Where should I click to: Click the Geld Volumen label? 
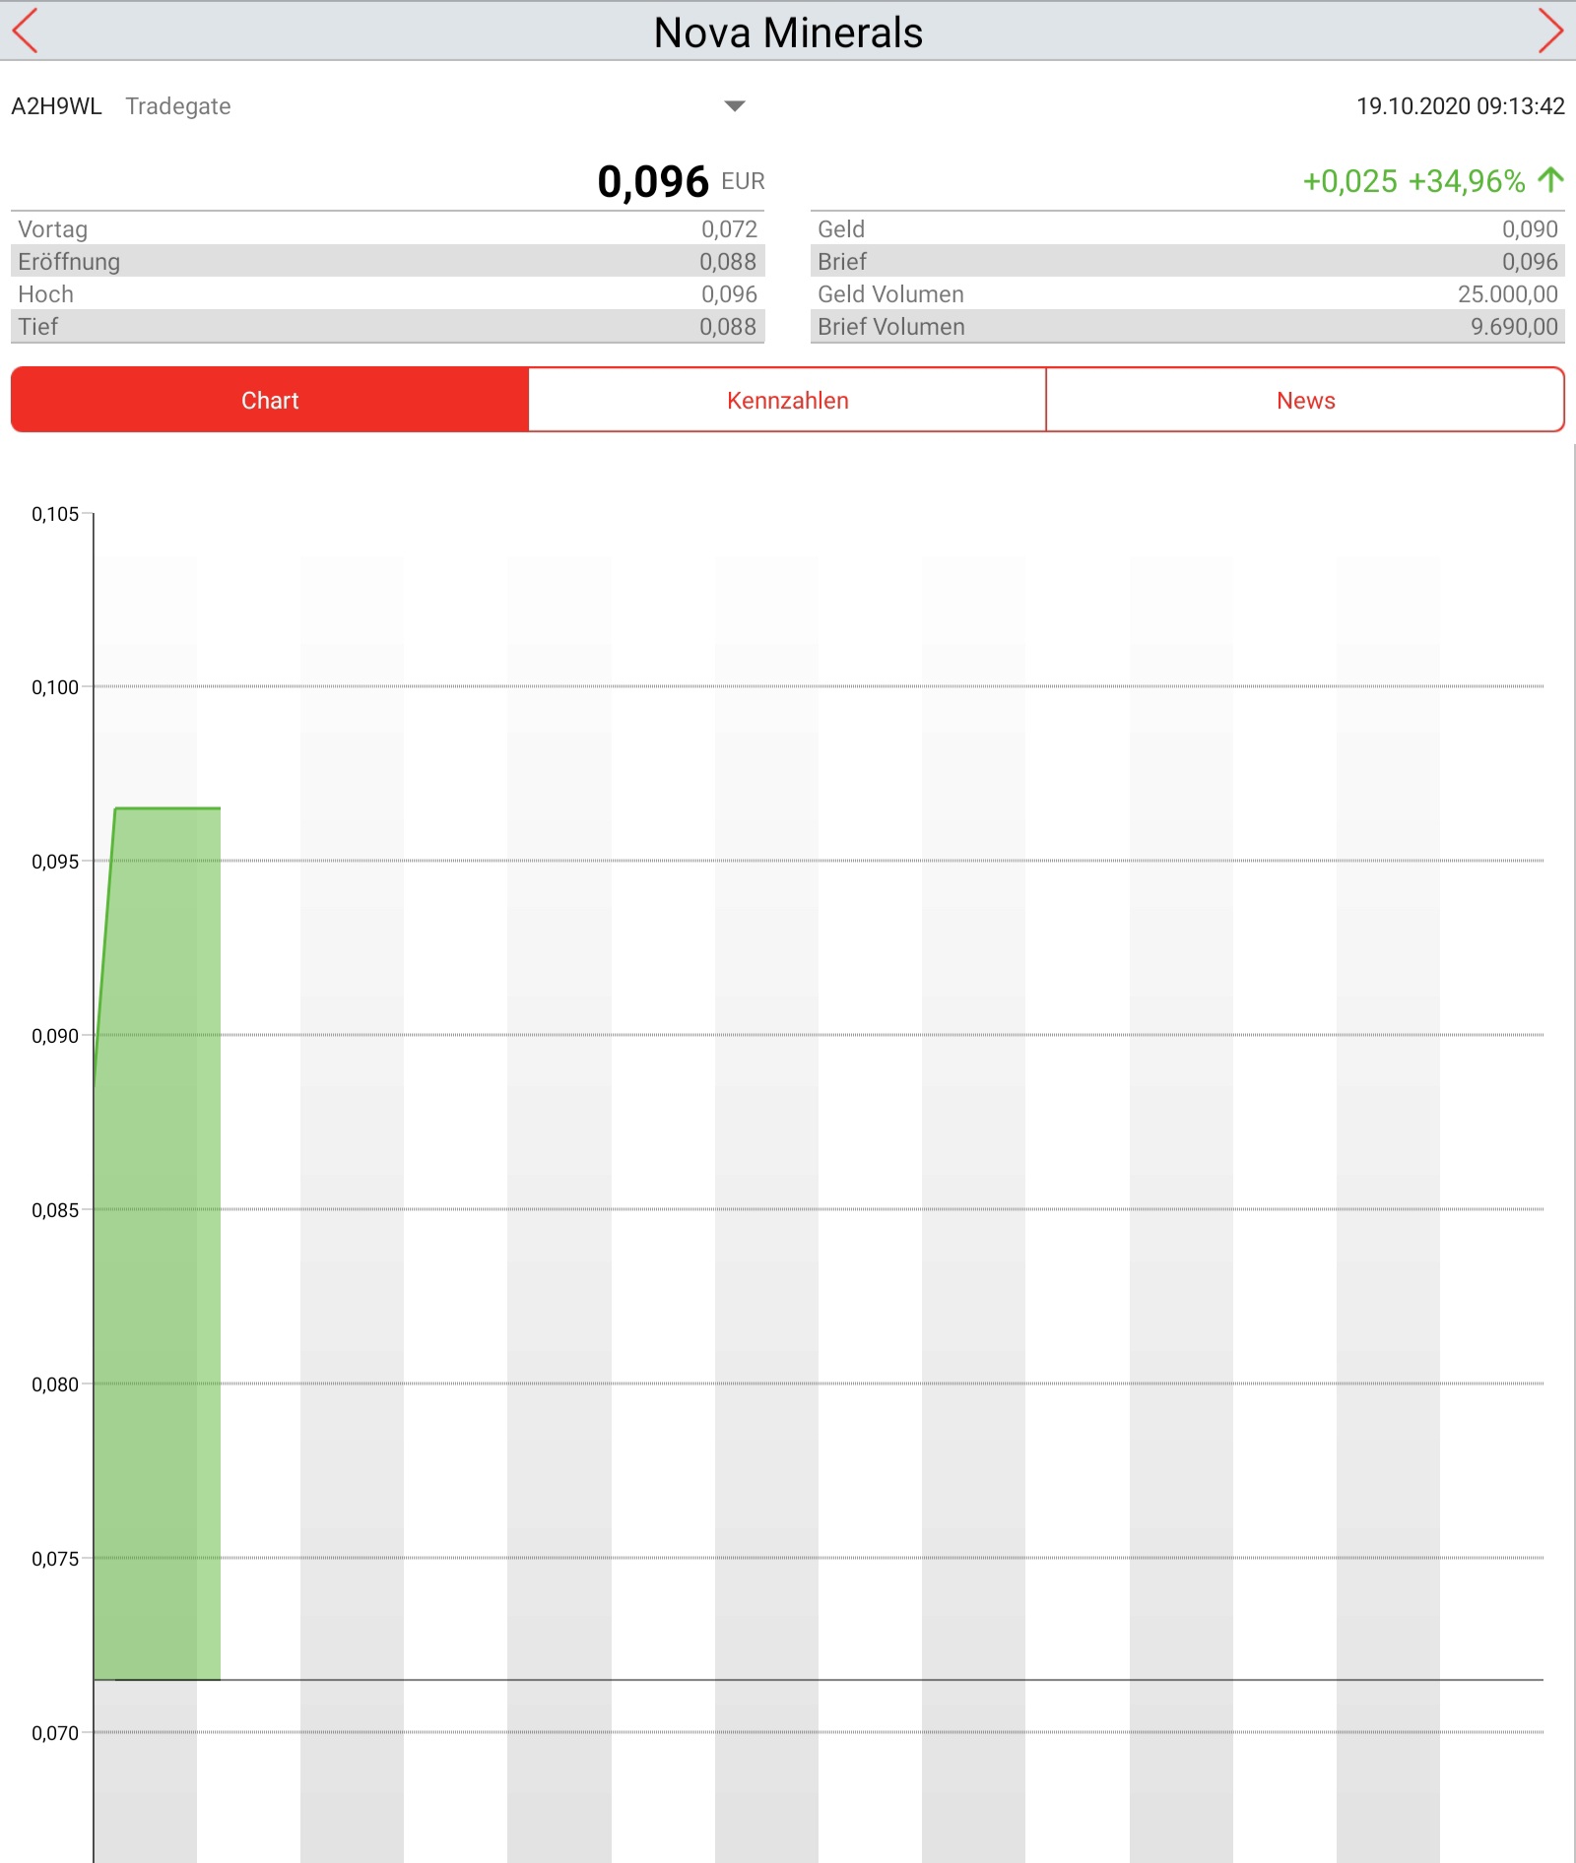click(890, 294)
